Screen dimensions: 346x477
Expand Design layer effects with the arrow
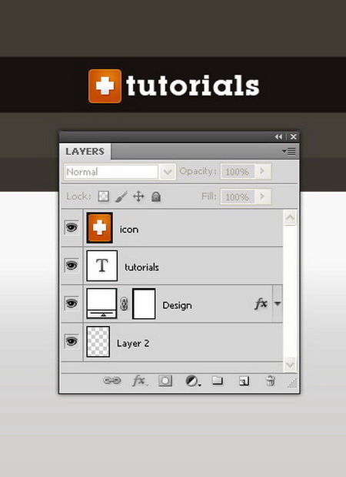(278, 304)
